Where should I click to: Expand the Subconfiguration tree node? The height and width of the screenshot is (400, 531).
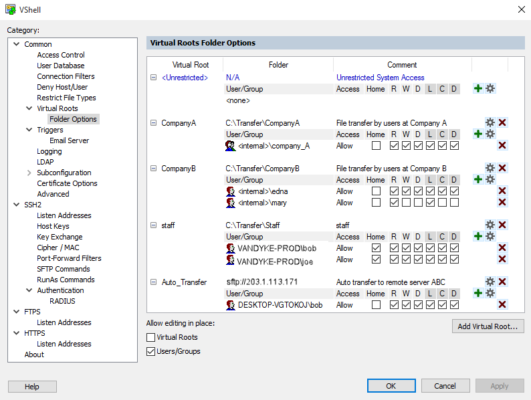[x=29, y=173]
